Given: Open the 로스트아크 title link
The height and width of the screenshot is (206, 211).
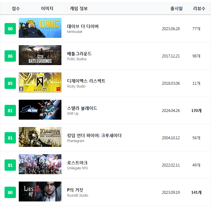Looking at the screenshot, I should [x=77, y=163].
